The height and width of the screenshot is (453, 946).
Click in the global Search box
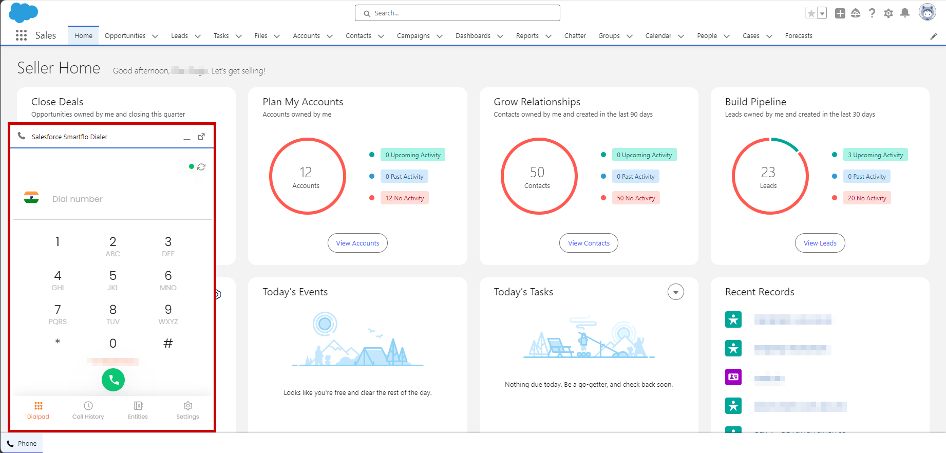[458, 13]
